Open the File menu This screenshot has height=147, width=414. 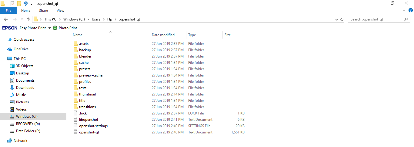tap(8, 11)
